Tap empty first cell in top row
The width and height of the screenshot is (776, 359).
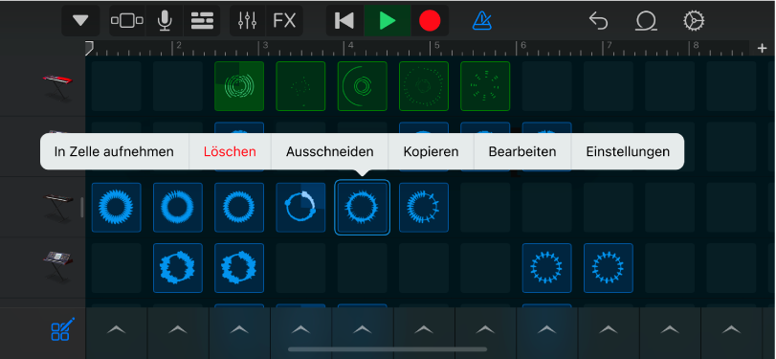coord(117,86)
